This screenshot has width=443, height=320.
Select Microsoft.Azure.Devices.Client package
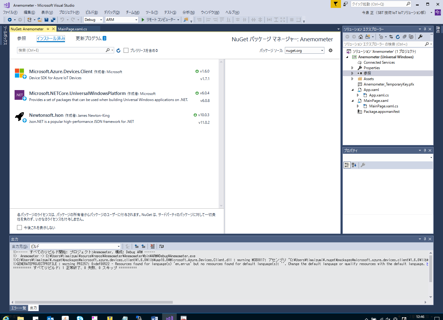pos(114,75)
